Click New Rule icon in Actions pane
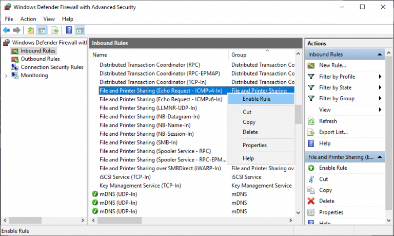The height and width of the screenshot is (236, 394). 311,65
